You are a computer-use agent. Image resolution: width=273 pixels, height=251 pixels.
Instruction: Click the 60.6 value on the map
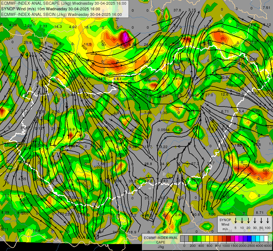pos(196,214)
